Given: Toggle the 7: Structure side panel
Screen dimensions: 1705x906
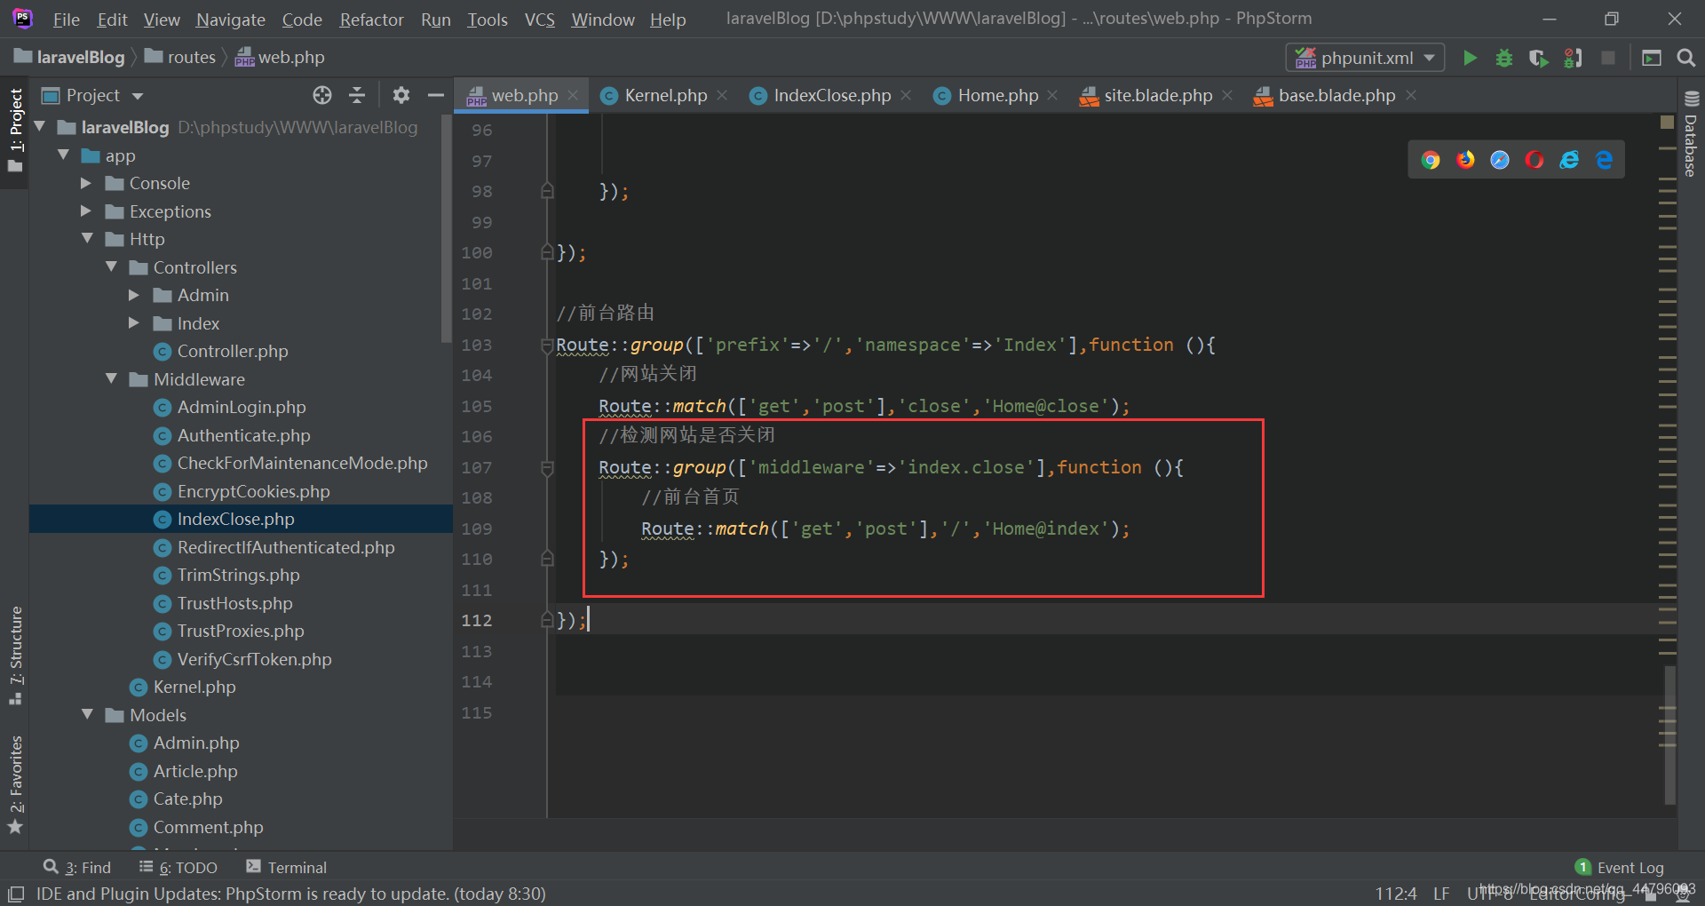Looking at the screenshot, I should (15, 656).
